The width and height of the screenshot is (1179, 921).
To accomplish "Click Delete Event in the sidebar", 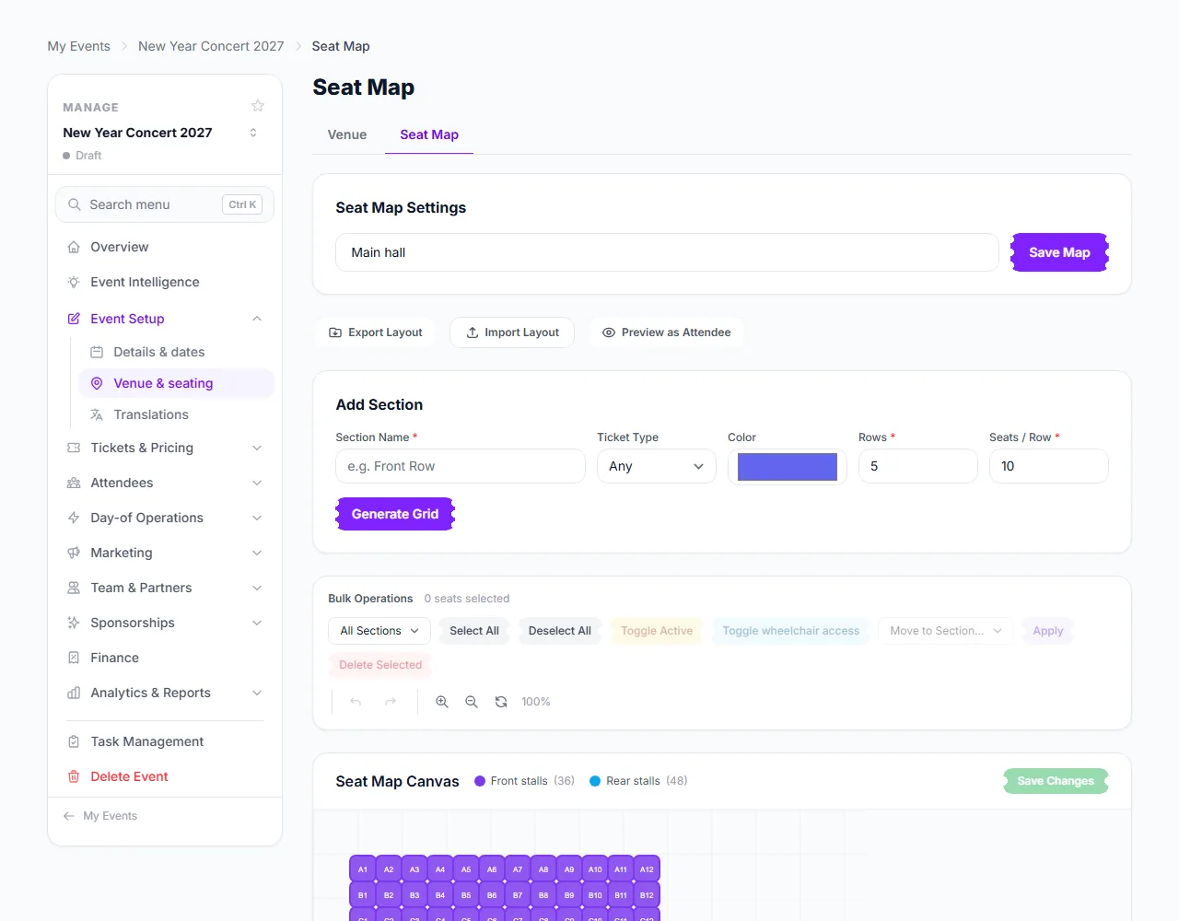I will tap(165, 776).
